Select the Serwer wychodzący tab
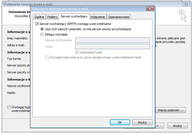Image resolution: width=193 pixels, height=134 pixels. pos(74,17)
